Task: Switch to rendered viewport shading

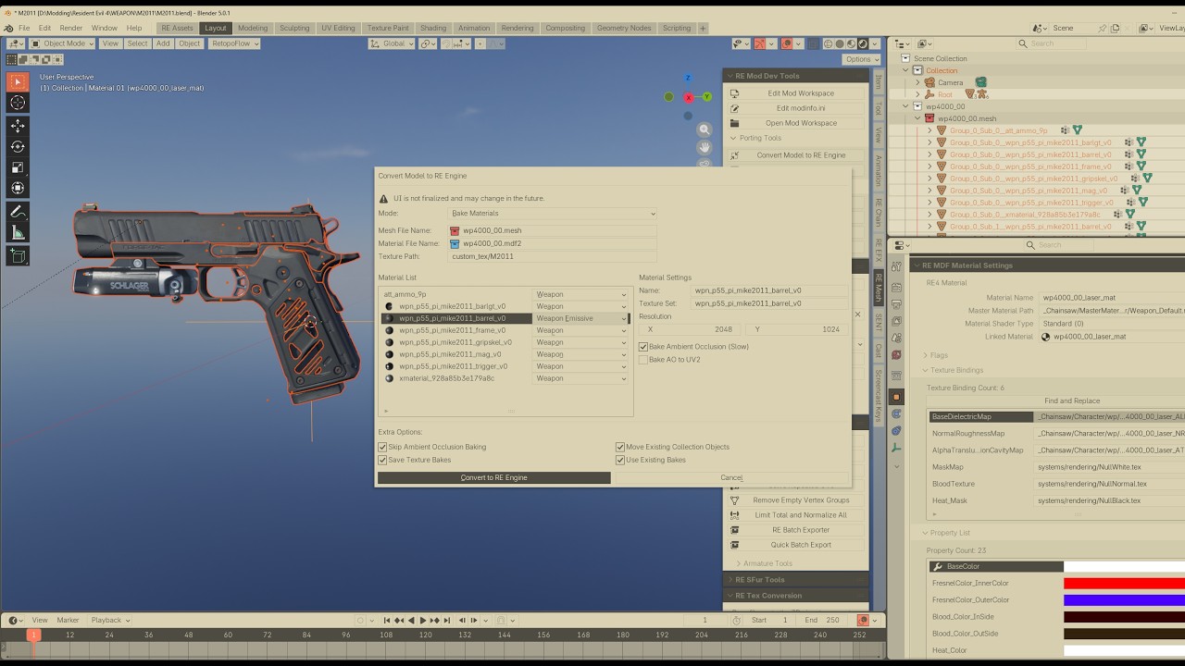Action: click(863, 43)
